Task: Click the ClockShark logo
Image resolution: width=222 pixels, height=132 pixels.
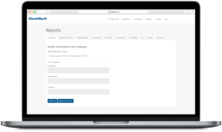Action: 38,19
